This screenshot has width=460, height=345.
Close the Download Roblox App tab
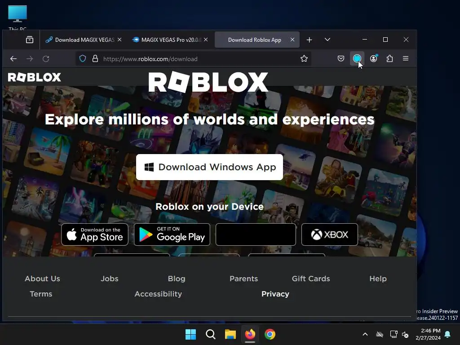pyautogui.click(x=292, y=40)
